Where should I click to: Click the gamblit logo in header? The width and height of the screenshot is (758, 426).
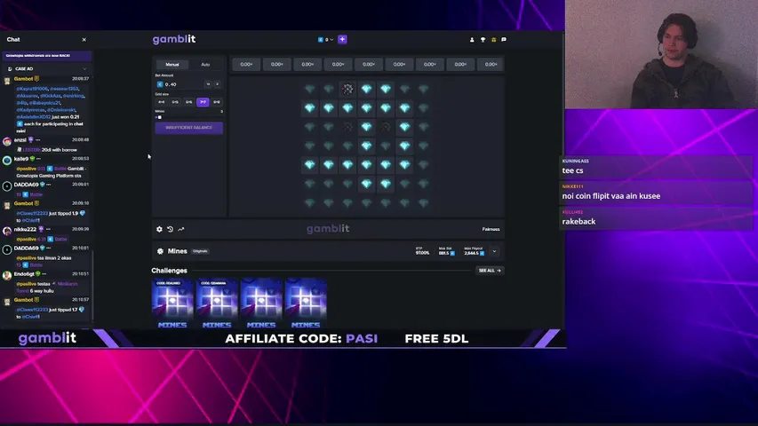(174, 40)
